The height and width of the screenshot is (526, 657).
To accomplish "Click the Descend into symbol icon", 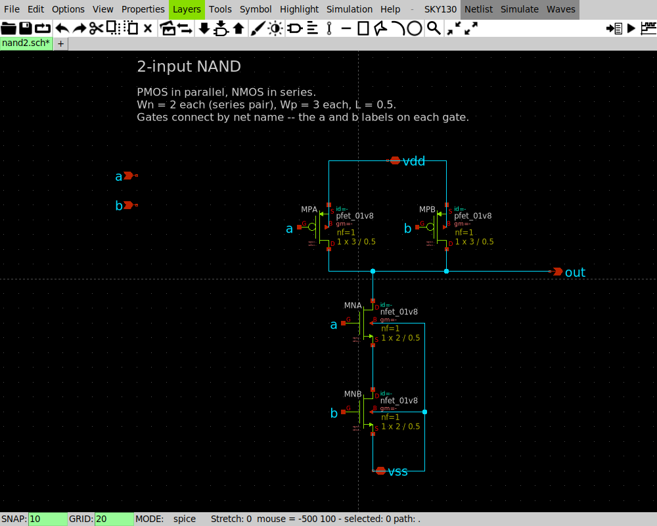I will [x=221, y=28].
